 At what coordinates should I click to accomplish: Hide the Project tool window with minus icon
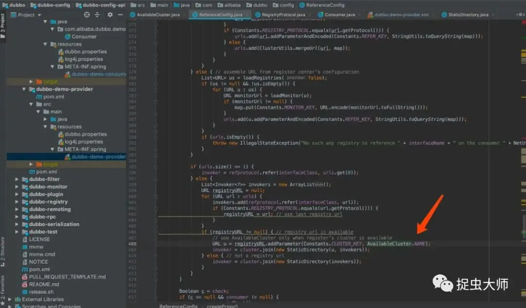[x=120, y=15]
